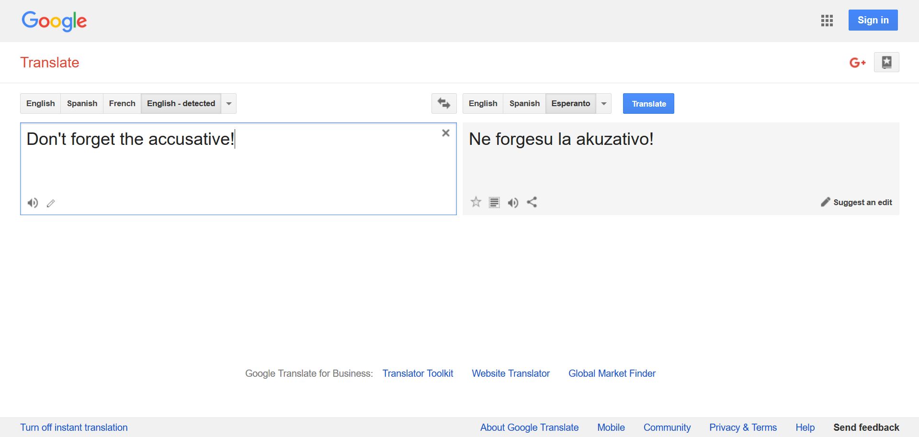Share the translation
919x437 pixels.
pyautogui.click(x=532, y=202)
